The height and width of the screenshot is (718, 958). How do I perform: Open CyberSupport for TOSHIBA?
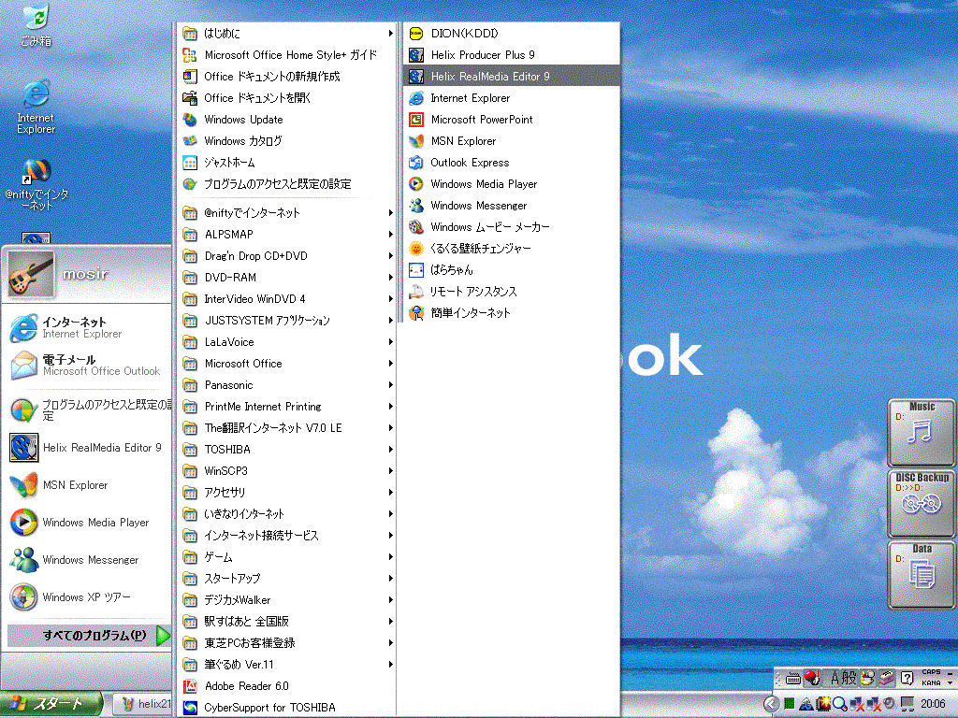click(287, 708)
